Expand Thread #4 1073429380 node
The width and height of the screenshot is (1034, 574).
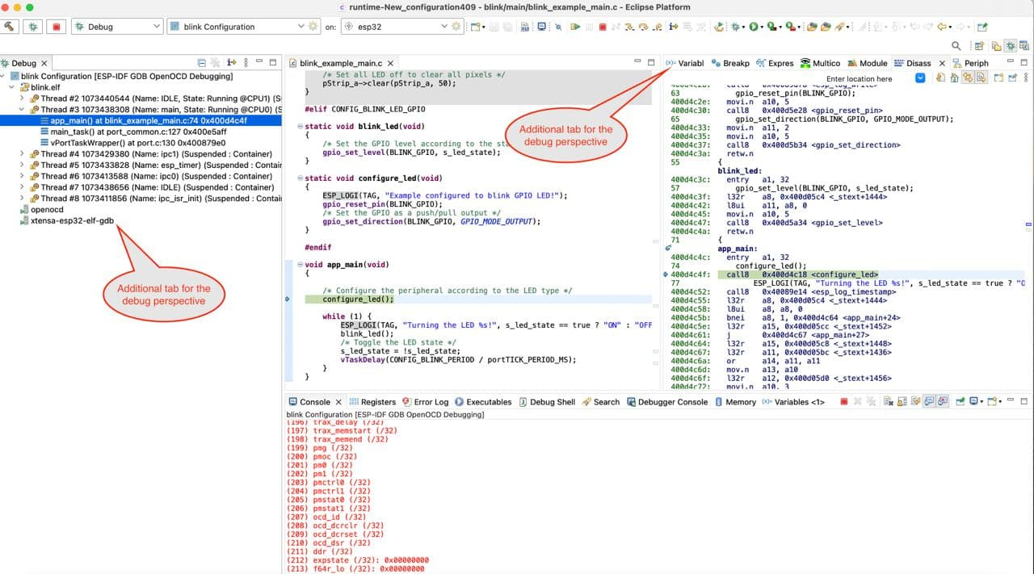[22, 154]
